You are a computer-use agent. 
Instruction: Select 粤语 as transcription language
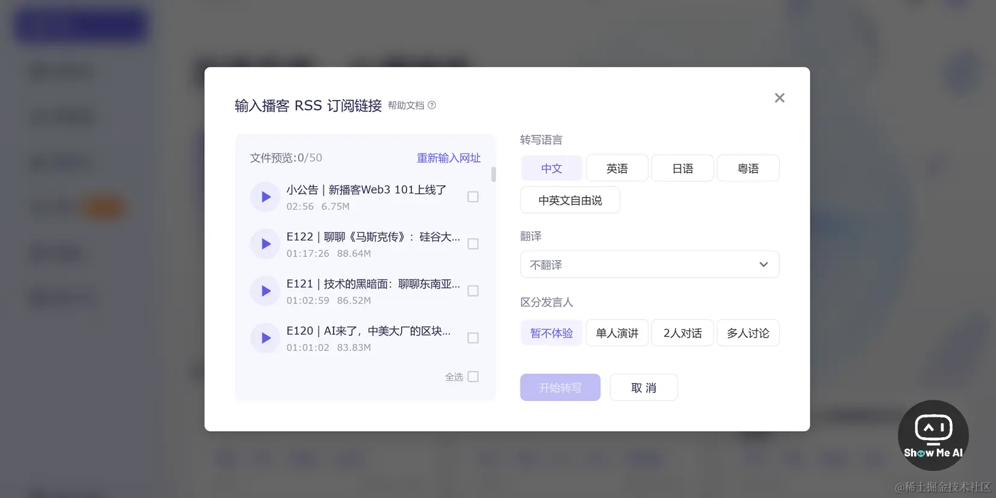point(749,168)
